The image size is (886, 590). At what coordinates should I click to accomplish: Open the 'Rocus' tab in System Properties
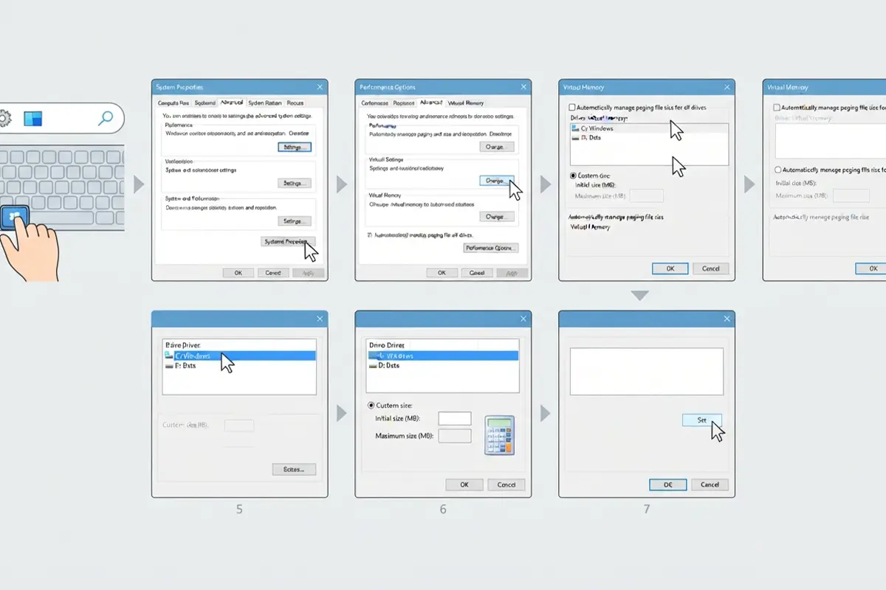295,103
